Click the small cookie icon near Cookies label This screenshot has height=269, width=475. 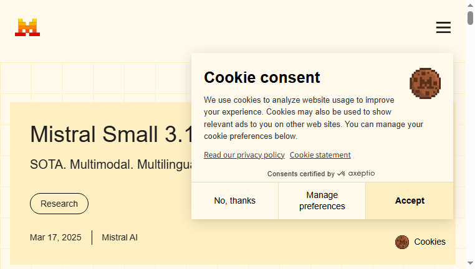[x=402, y=242]
